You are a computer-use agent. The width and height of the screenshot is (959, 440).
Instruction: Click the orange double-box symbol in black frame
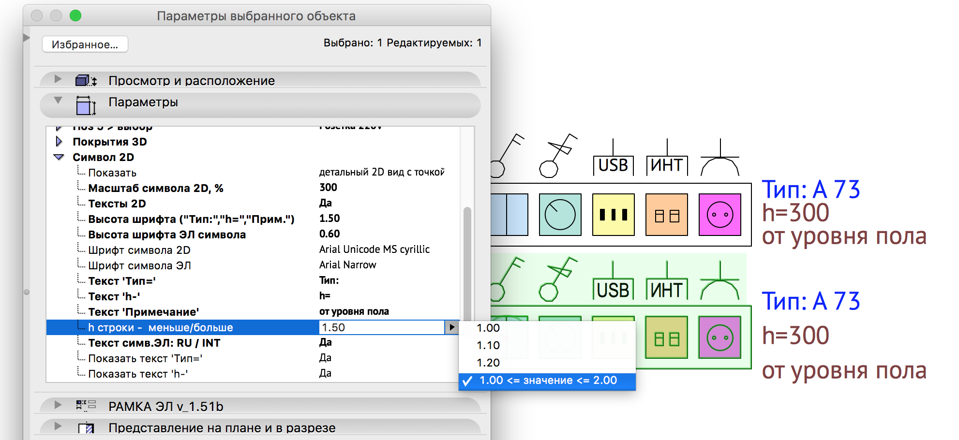coord(666,215)
